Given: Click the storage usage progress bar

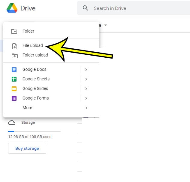Looking at the screenshot, I should click(34, 131).
